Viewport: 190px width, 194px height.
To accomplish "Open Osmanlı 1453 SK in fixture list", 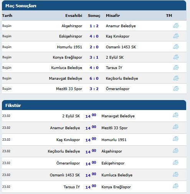I will point(65,175).
